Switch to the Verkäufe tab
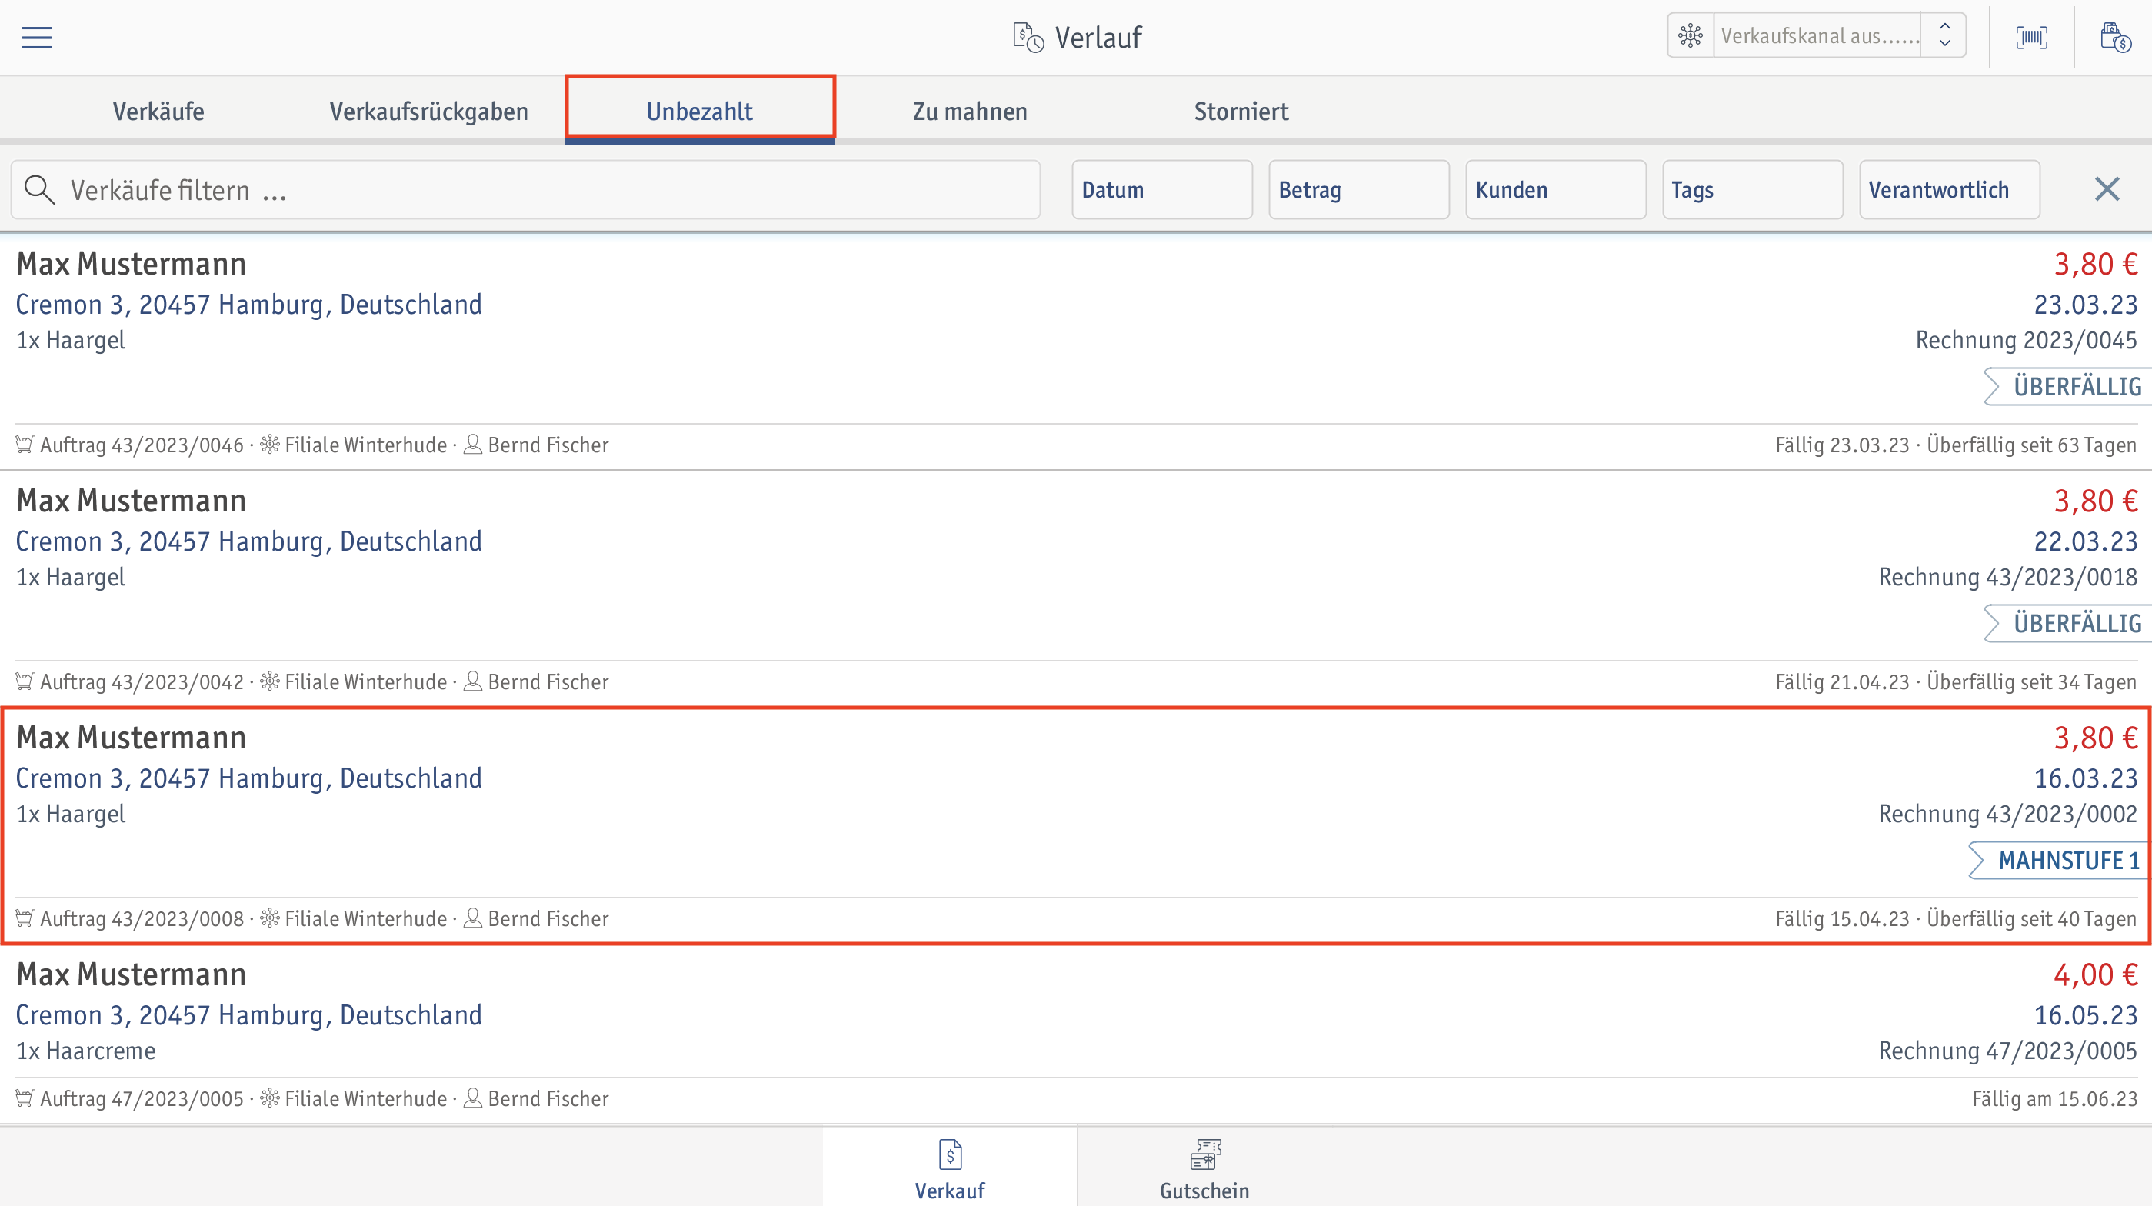The image size is (2152, 1206). (158, 111)
